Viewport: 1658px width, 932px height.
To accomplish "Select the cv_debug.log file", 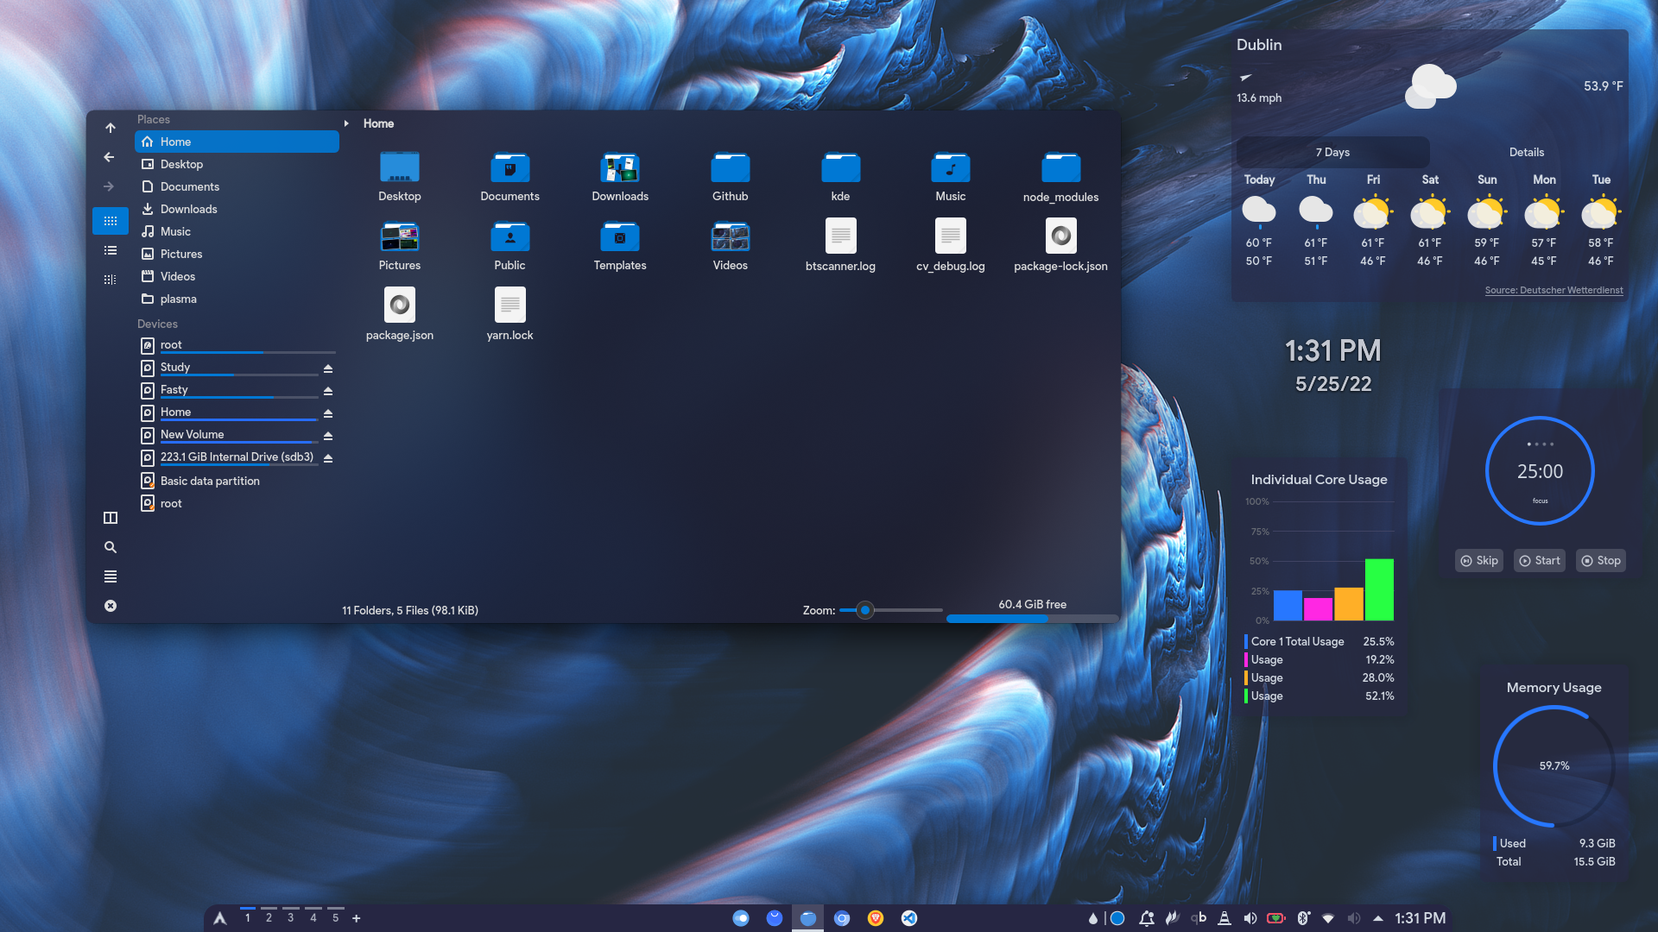I will click(x=951, y=246).
